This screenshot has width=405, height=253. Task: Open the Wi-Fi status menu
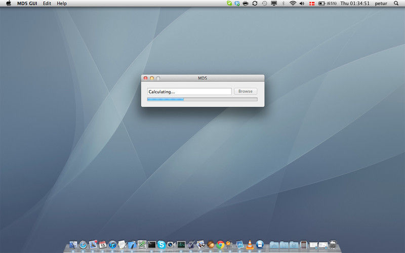(293, 4)
